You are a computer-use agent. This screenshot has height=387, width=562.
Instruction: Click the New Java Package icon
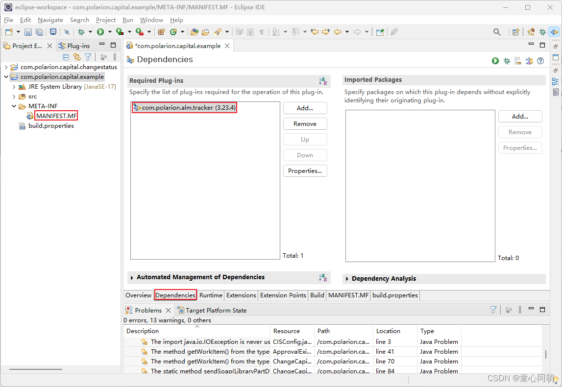click(x=161, y=32)
